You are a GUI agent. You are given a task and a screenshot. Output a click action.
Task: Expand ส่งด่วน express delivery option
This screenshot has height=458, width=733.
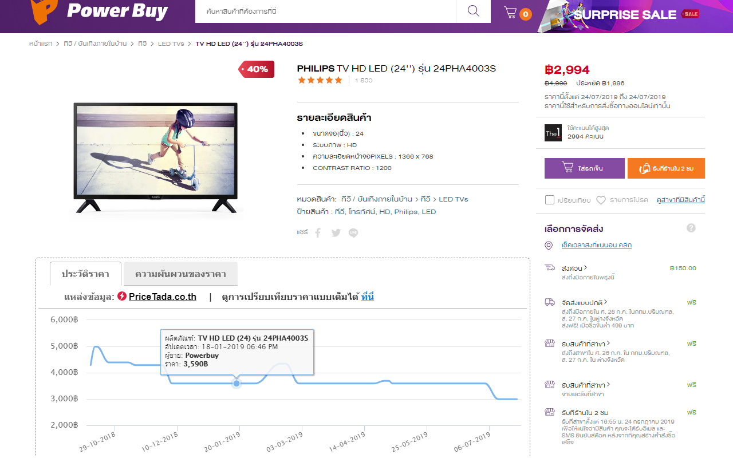pyautogui.click(x=574, y=268)
